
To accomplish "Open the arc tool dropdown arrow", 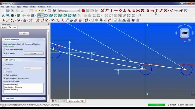I will pos(15,20).
